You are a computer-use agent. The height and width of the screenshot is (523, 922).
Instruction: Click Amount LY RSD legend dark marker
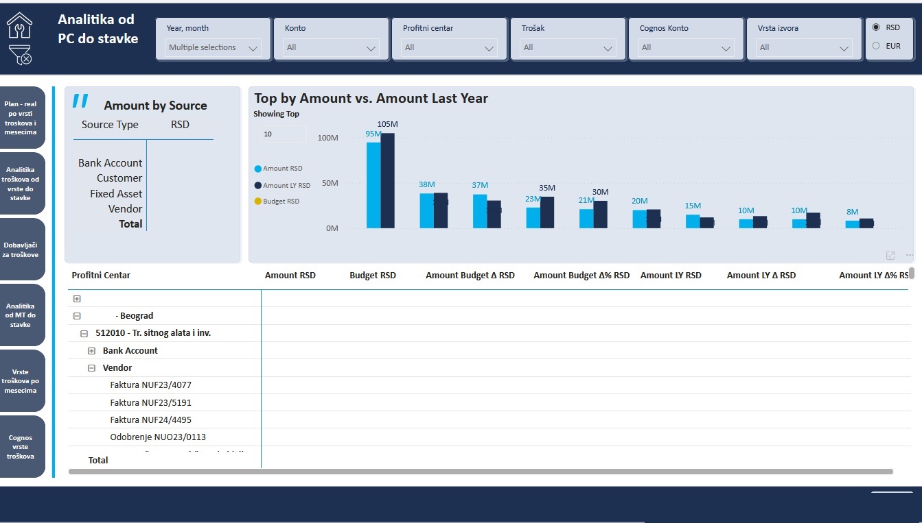257,186
